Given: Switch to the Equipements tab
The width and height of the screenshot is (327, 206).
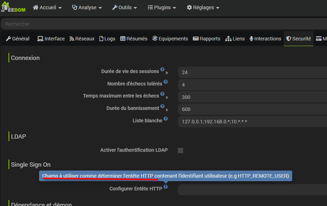Looking at the screenshot, I should [x=170, y=39].
